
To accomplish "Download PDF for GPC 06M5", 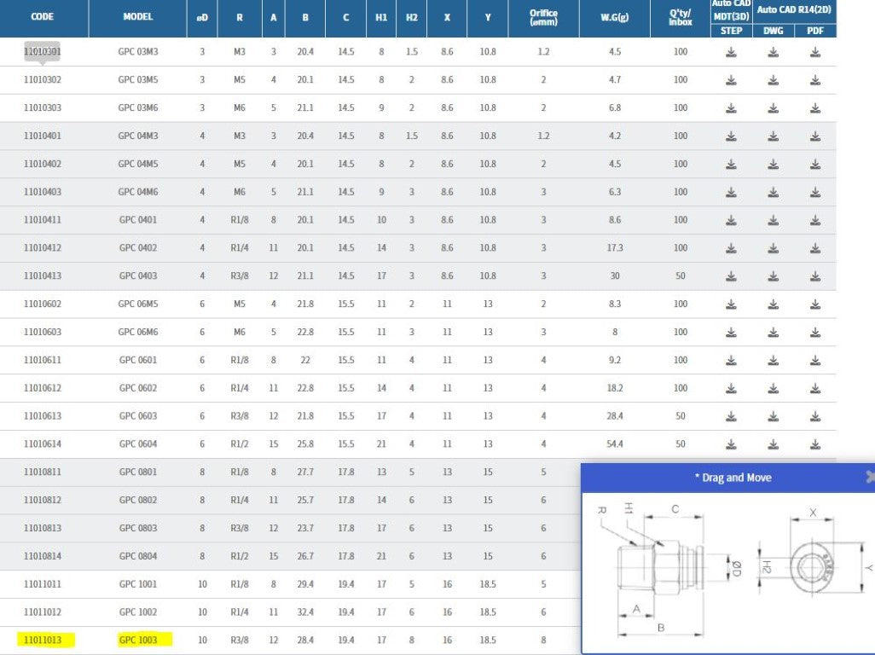I will coord(815,304).
